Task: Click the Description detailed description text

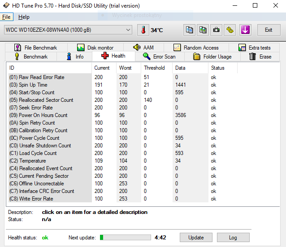Action: click(x=95, y=212)
